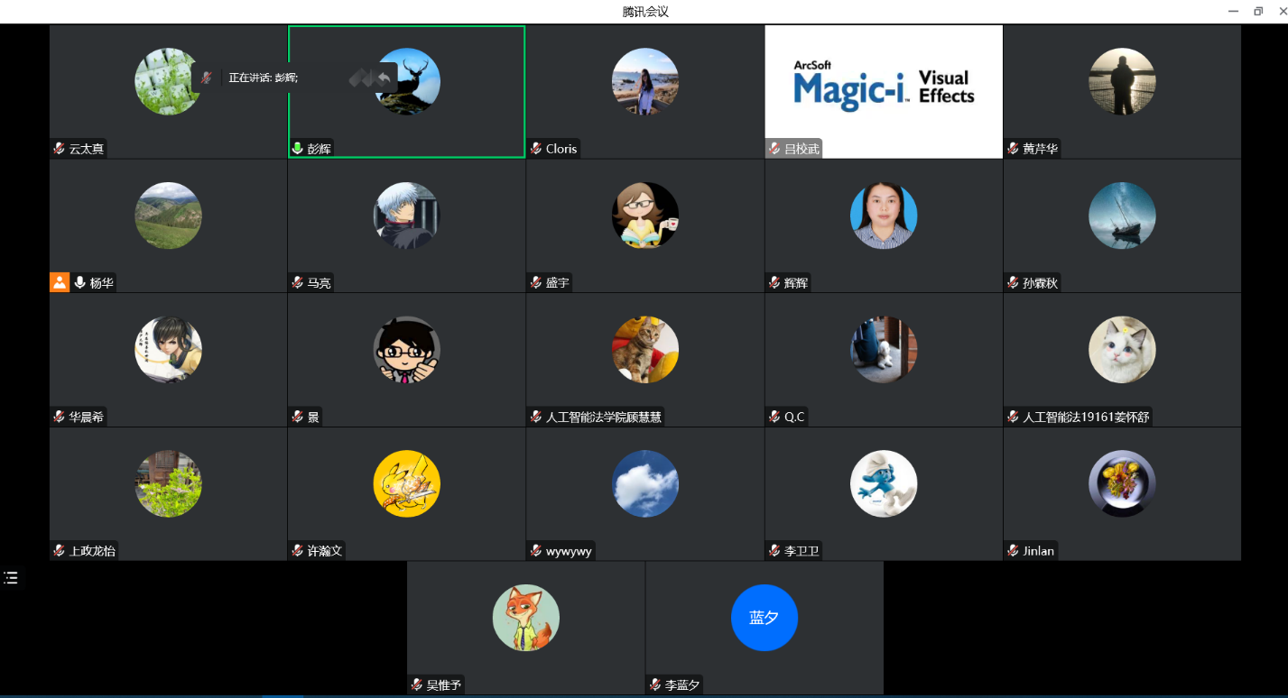Viewport: 1288px width, 698px height.
Task: Click the return arrow icon in floating bar
Action: 384,78
